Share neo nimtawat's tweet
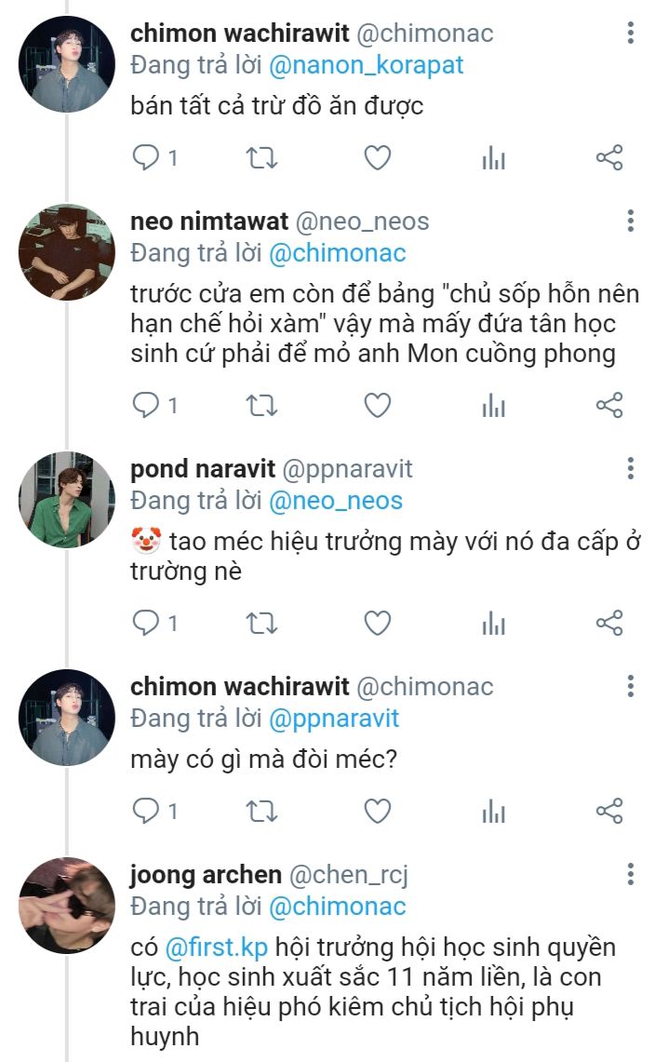The image size is (670, 1062). coord(609,406)
